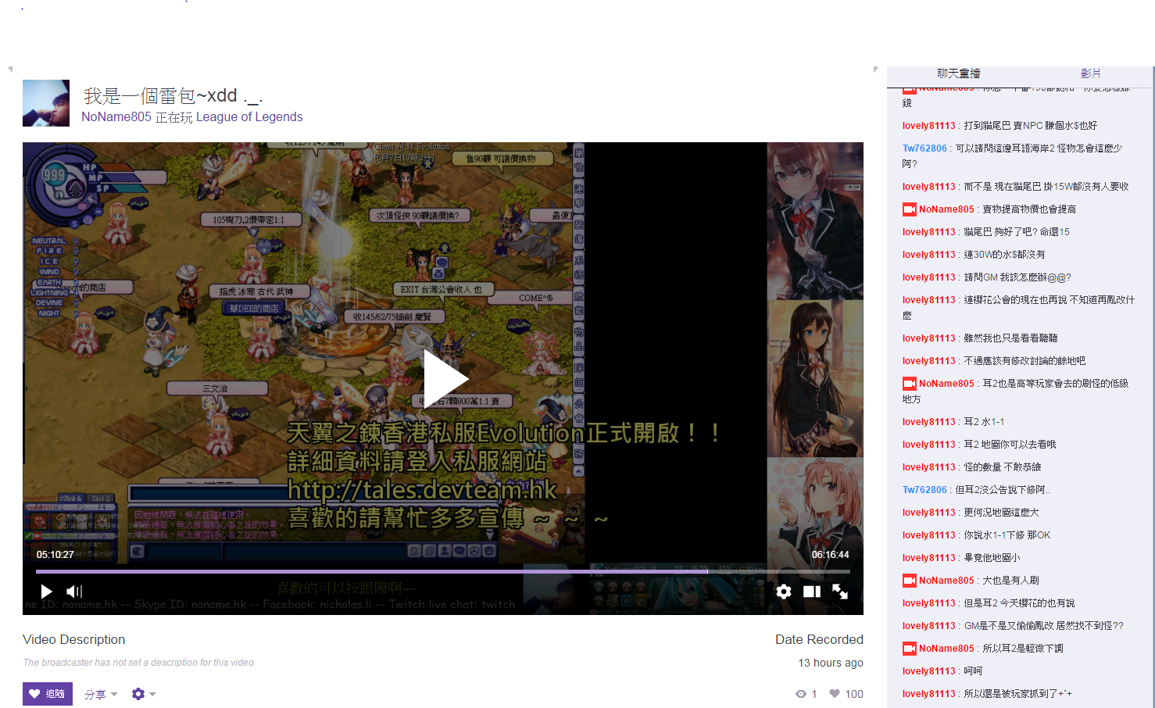Image resolution: width=1155 pixels, height=708 pixels.
Task: Click the Video Description heading
Action: tap(73, 639)
